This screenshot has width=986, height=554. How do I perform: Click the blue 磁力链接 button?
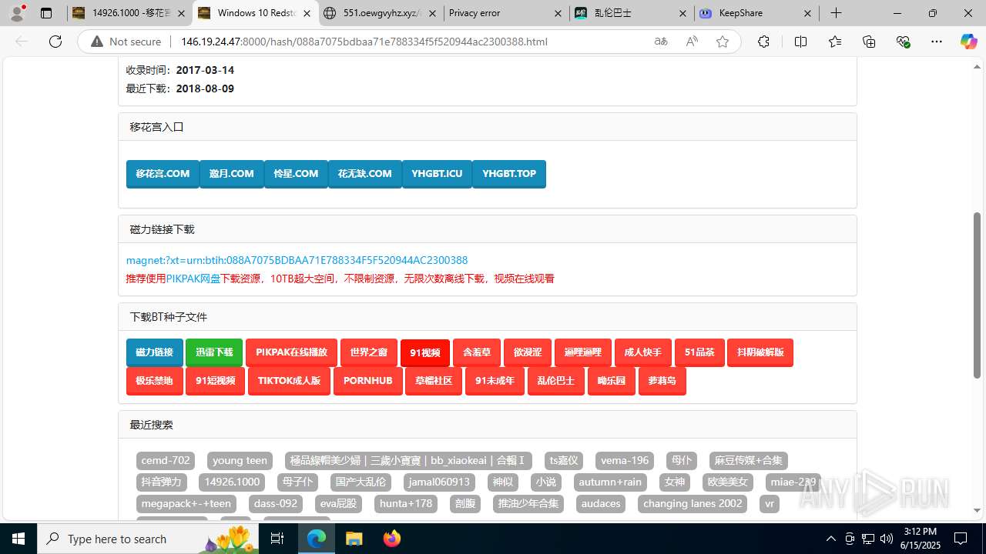155,352
